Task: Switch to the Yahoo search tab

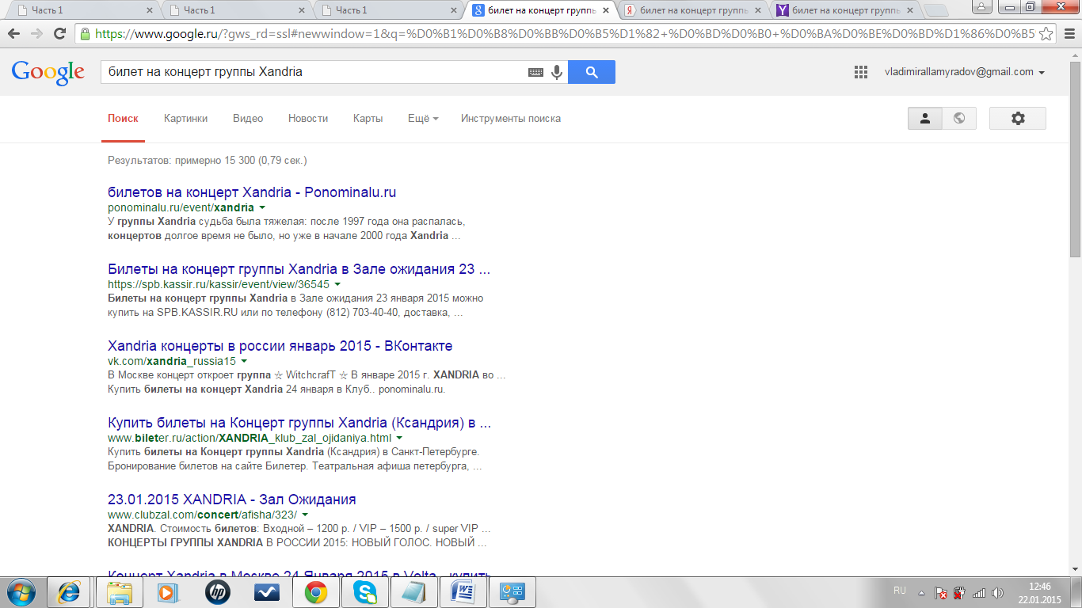Action: (845, 10)
